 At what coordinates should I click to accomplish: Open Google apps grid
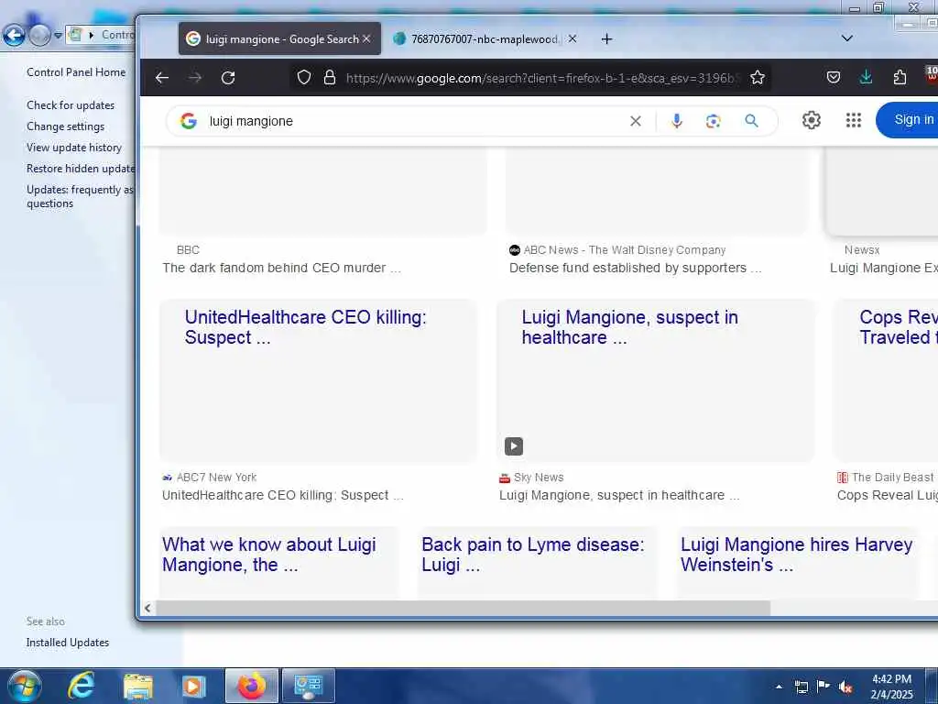point(854,120)
